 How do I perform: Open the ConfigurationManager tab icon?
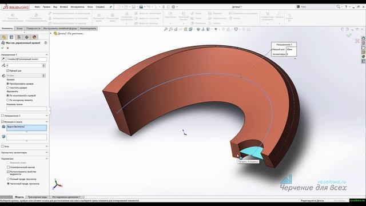(x=19, y=37)
